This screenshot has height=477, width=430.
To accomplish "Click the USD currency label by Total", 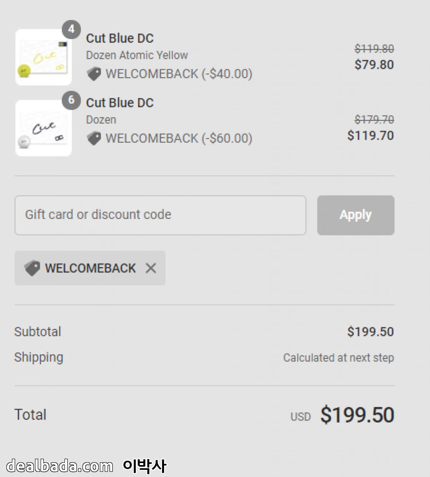I will 300,417.
